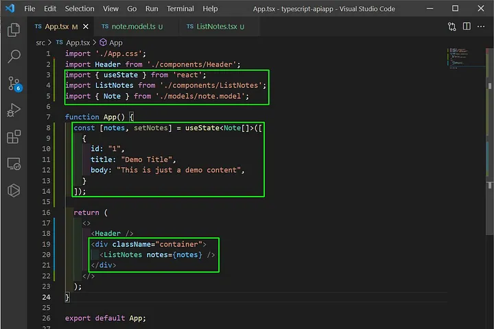
Task: Click the useState import on line 3
Action: click(121, 75)
